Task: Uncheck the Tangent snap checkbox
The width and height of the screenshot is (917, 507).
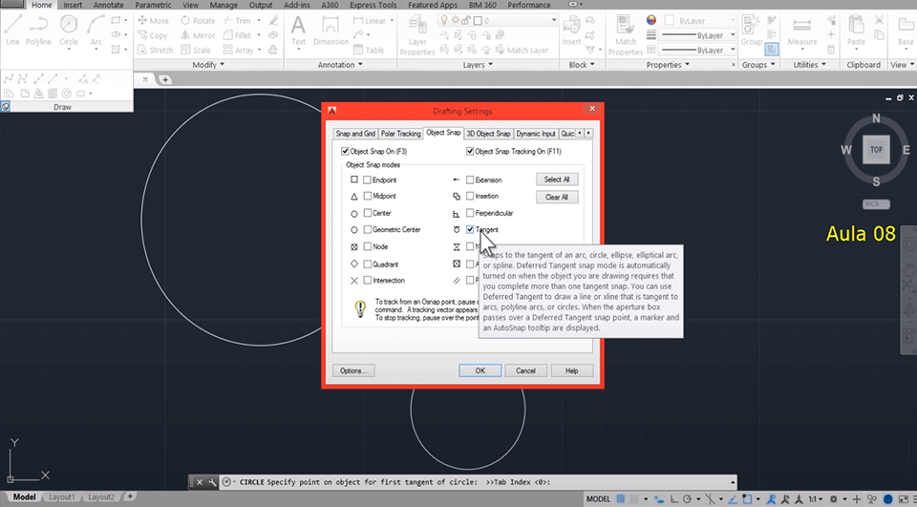Action: pos(470,229)
